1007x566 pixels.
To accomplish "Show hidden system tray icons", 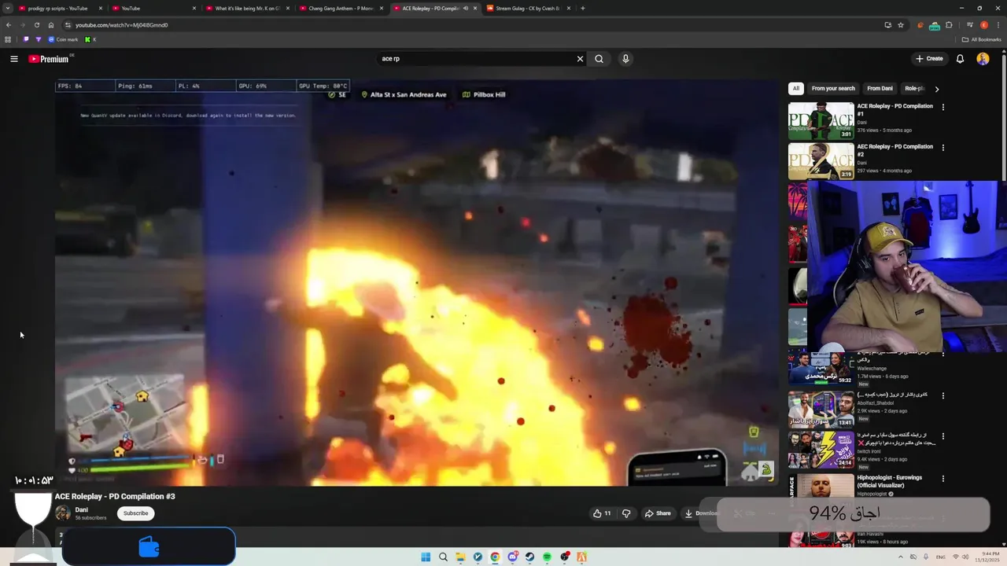I will (901, 557).
